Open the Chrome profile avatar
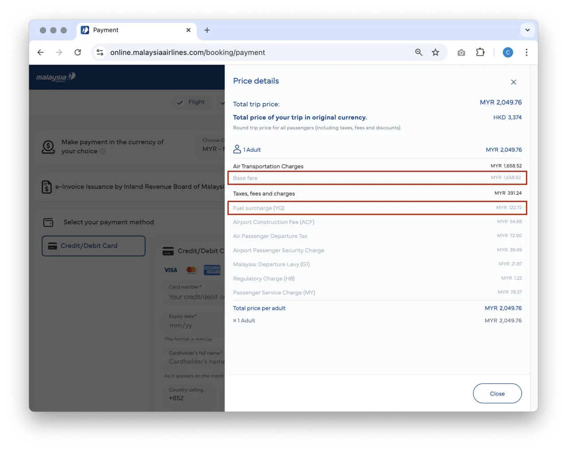 point(508,52)
